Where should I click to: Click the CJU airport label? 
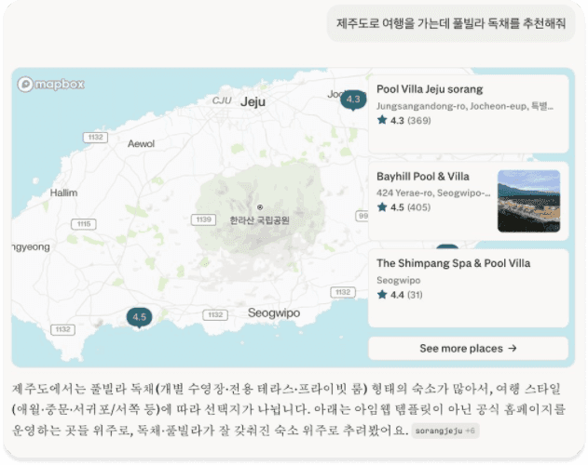222,100
